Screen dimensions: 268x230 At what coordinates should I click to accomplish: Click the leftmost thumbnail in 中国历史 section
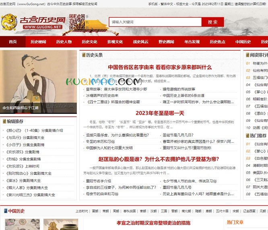[x=23, y=224]
